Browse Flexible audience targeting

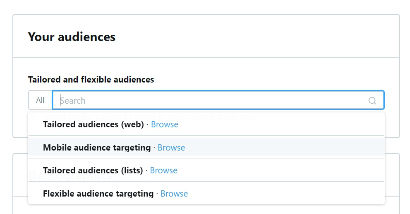click(174, 194)
